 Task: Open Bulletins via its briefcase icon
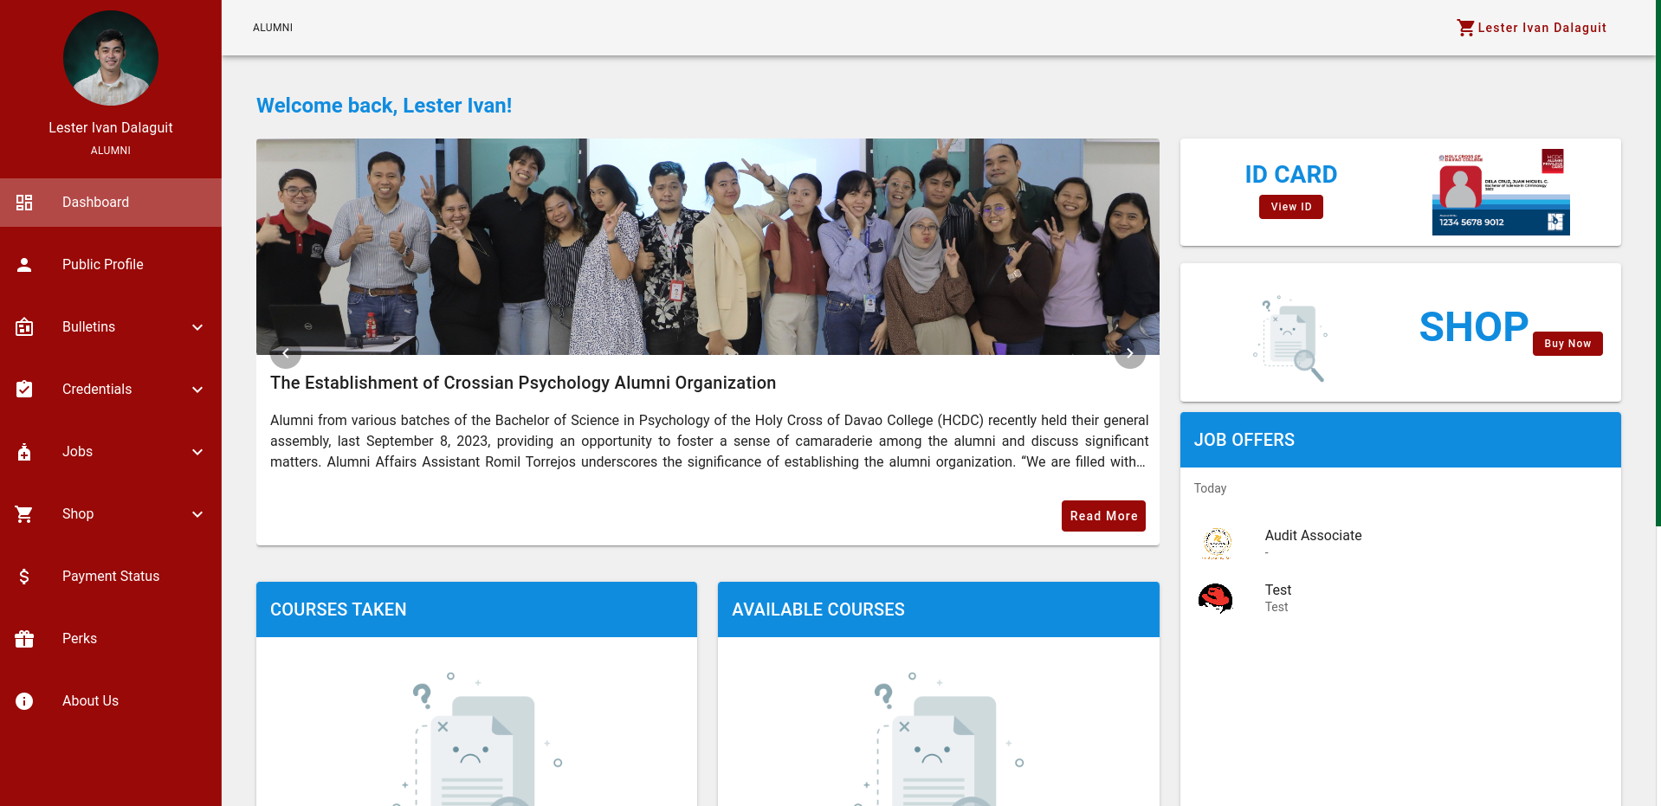point(24,327)
